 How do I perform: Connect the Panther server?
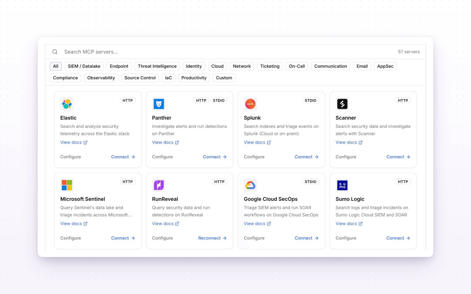click(x=215, y=157)
